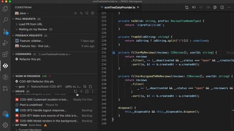Open the CodeStream activity bar icon
Viewport: 234px width, 131px height.
pos(5,65)
